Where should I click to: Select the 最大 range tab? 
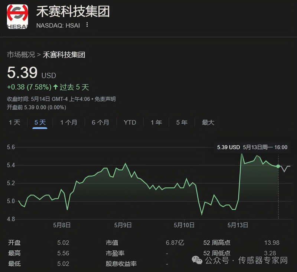point(208,122)
